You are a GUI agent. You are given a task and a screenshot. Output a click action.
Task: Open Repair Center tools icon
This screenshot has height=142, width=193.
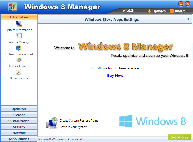tap(19, 72)
